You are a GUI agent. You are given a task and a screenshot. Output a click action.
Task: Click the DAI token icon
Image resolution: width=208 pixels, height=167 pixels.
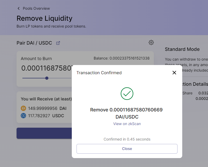(23, 108)
